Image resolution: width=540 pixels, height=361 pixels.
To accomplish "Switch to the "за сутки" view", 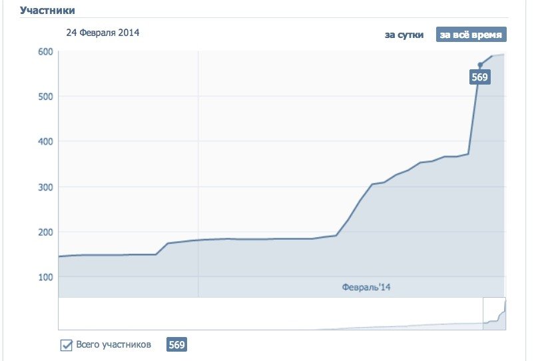I will [404, 35].
